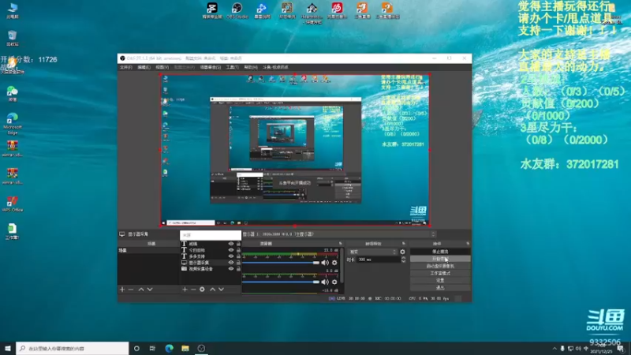Open the 文件(F) menu in OBS
The image size is (631, 355).
pyautogui.click(x=126, y=67)
